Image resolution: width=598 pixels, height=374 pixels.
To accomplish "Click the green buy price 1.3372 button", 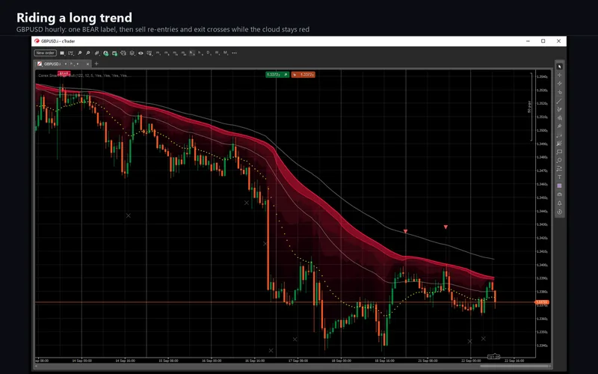I will (x=277, y=74).
